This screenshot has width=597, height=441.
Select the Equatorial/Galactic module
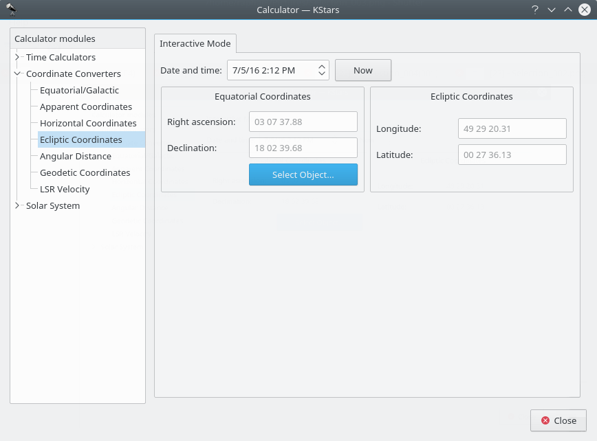point(79,90)
